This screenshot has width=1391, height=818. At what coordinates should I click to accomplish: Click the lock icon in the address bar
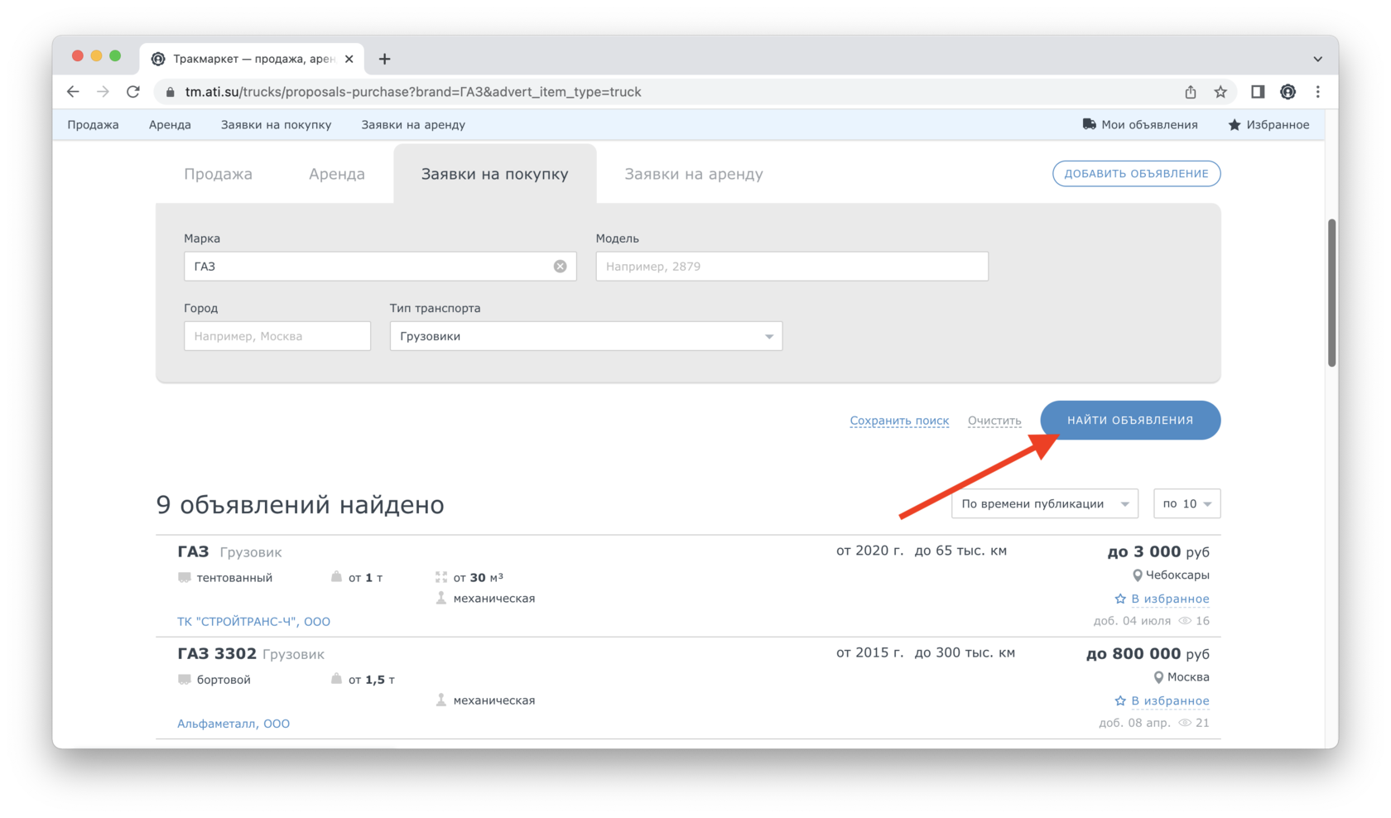click(171, 92)
